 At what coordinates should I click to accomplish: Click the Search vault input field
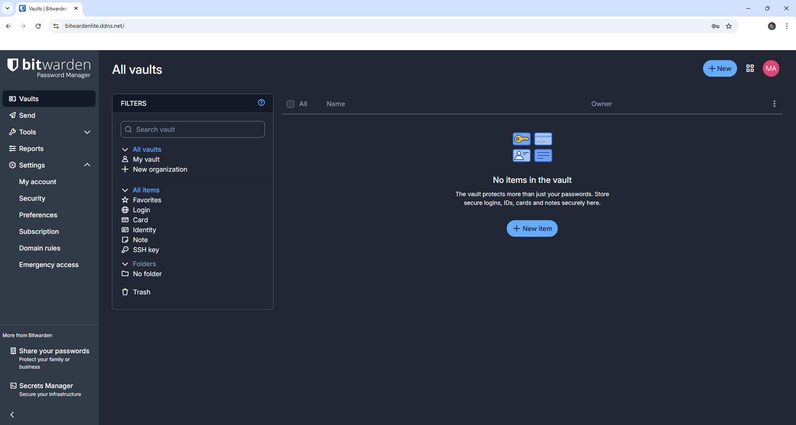point(192,129)
